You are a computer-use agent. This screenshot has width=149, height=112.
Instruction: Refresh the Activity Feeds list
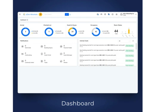coord(133,41)
